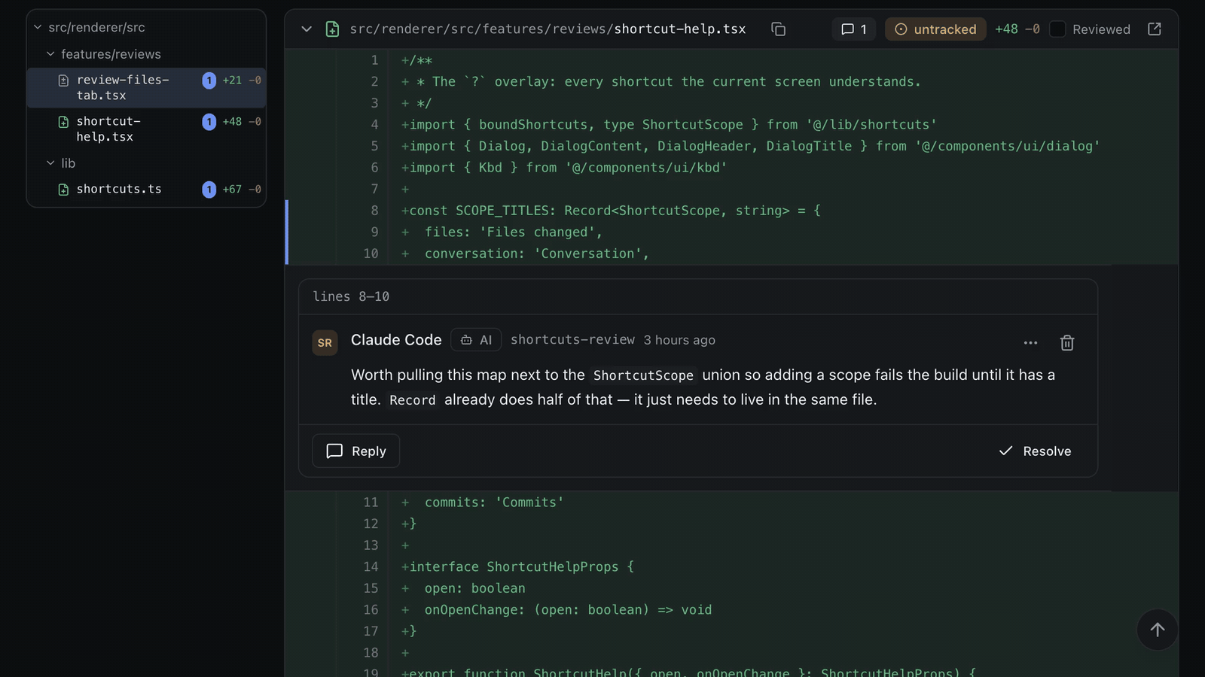Click the +48 additions count in header
Screen dimensions: 1205x677
(x=1006, y=29)
